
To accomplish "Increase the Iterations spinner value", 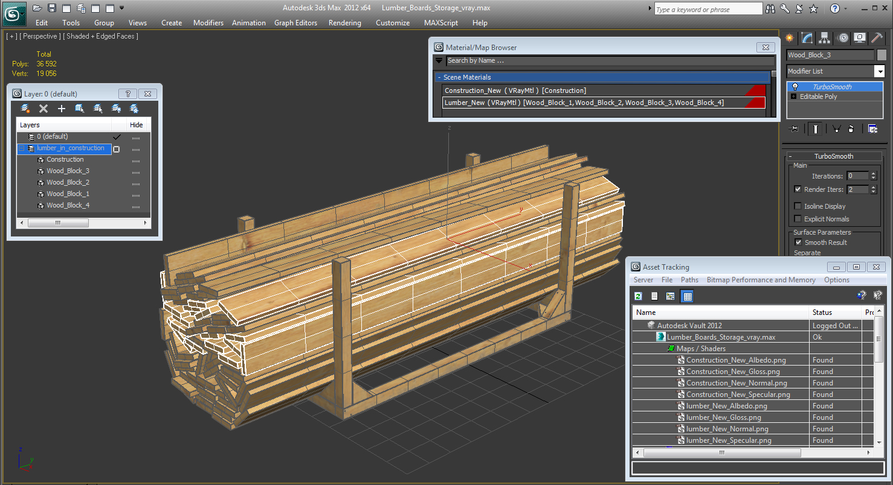I will pos(873,174).
